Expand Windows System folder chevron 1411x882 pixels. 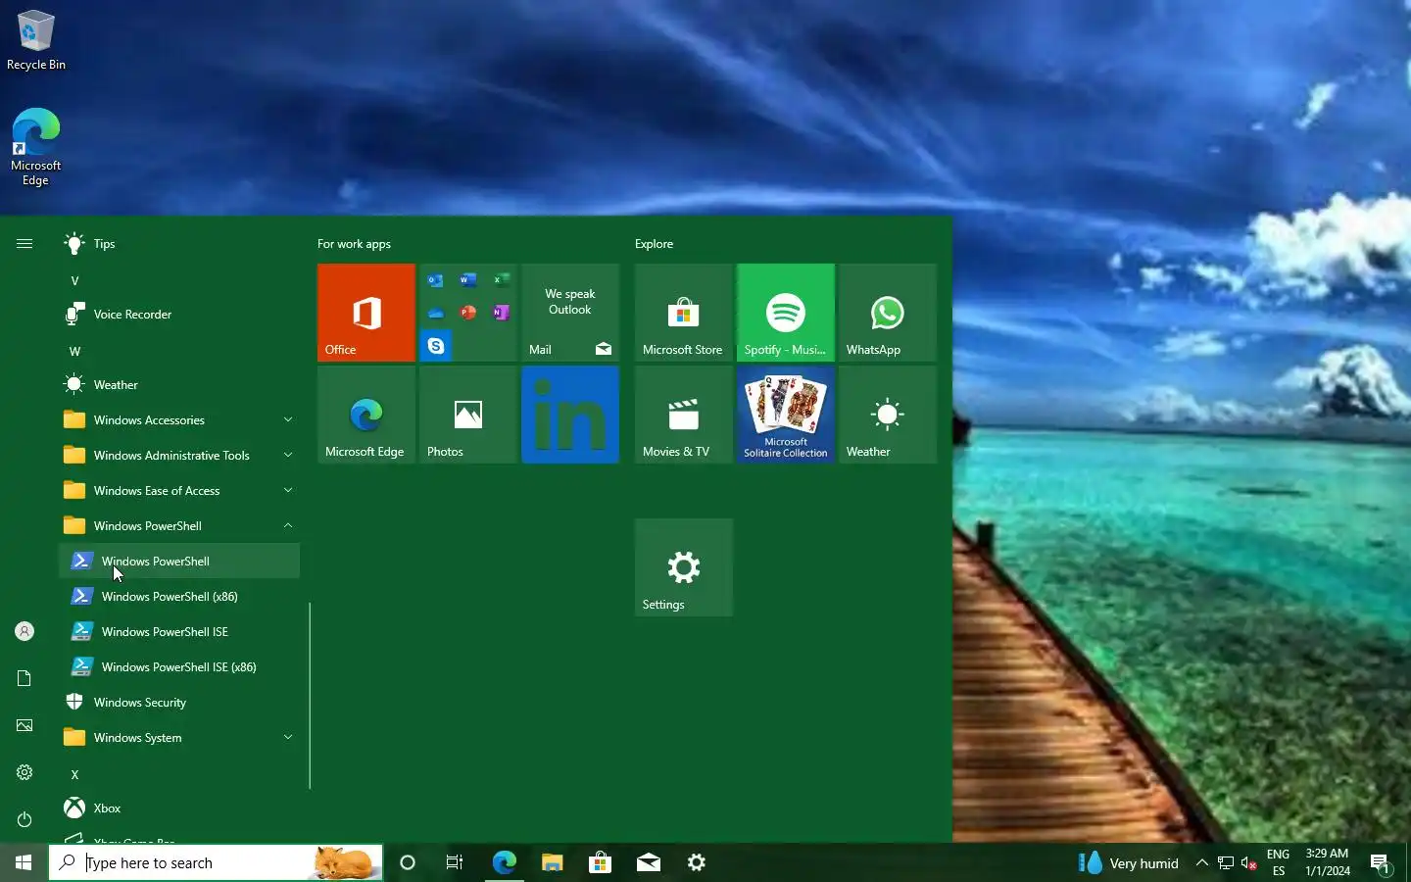[x=288, y=737]
